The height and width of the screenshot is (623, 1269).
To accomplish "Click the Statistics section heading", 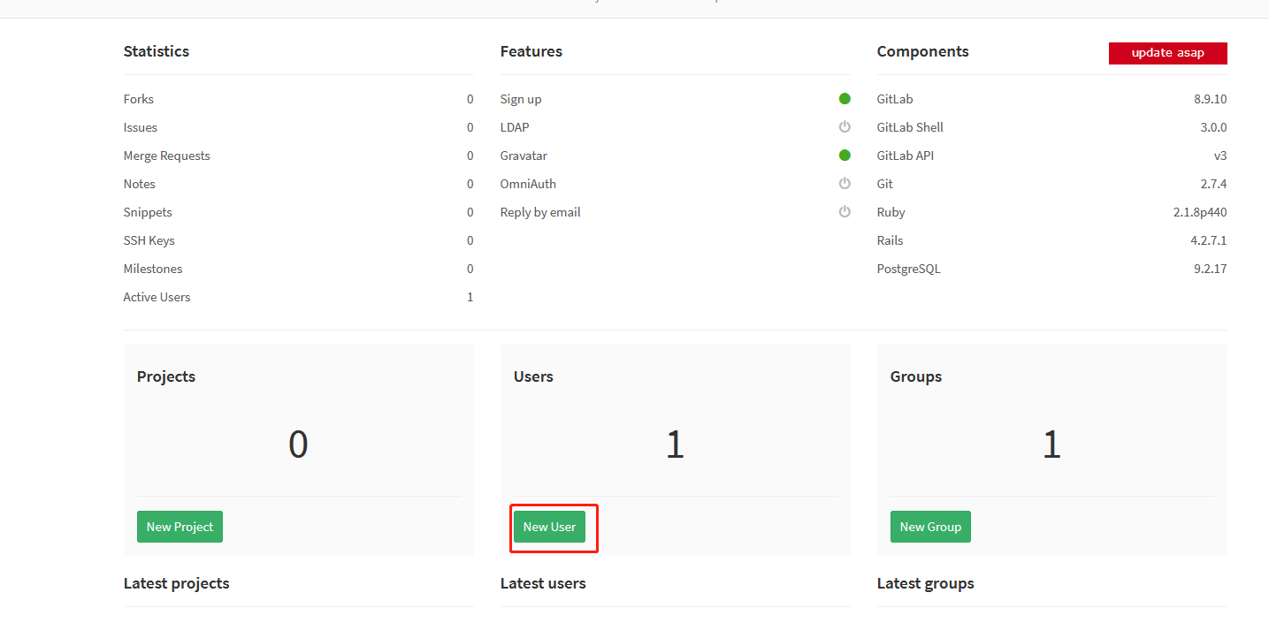I will pyautogui.click(x=157, y=51).
